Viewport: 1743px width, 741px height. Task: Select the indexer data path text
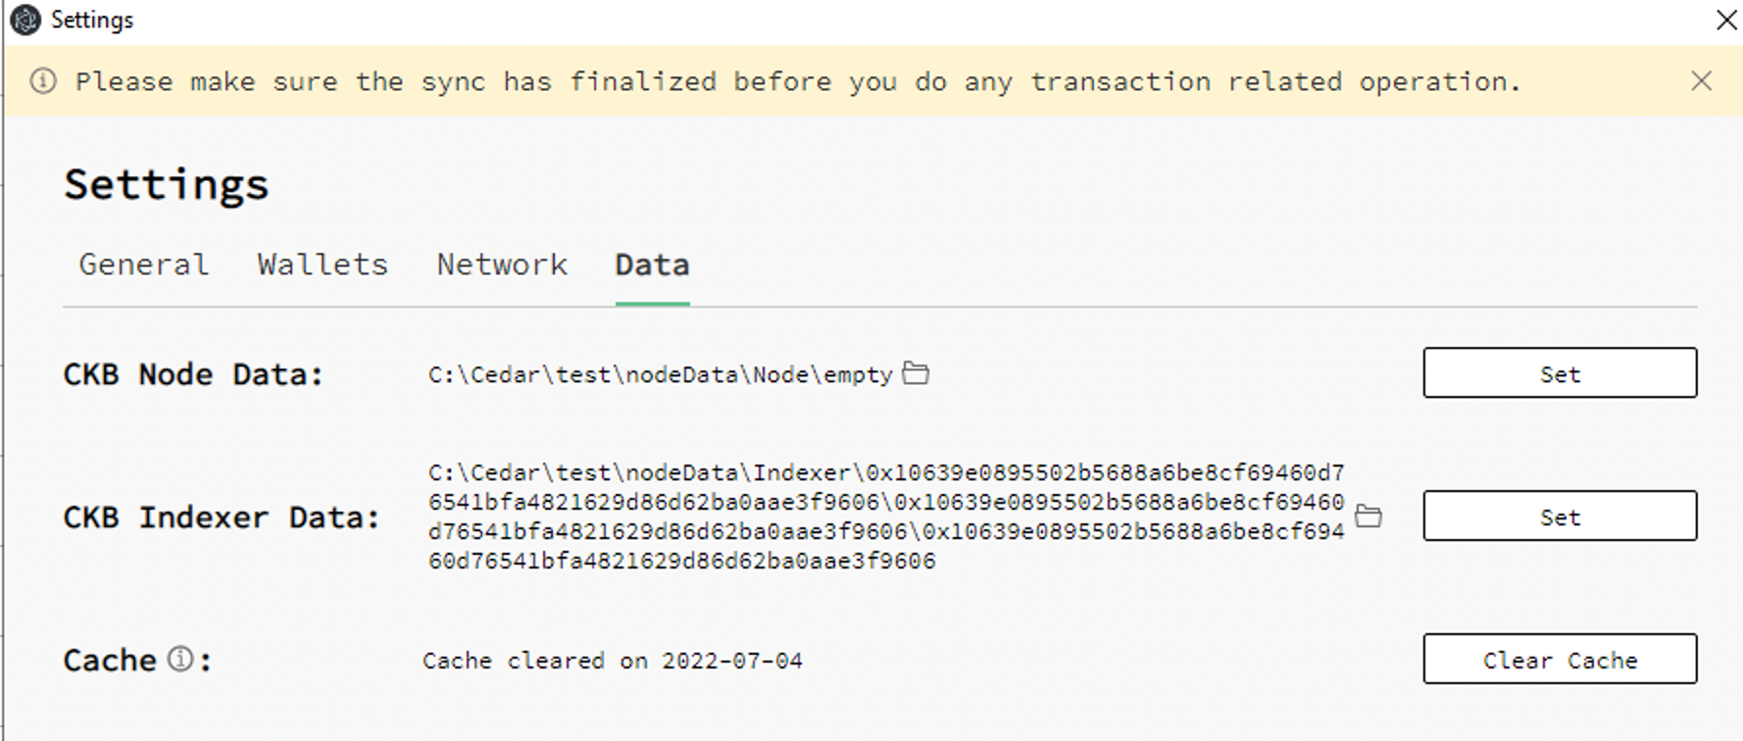coord(882,517)
